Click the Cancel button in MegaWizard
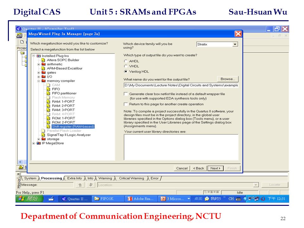The image size is (304, 228). tap(182, 168)
